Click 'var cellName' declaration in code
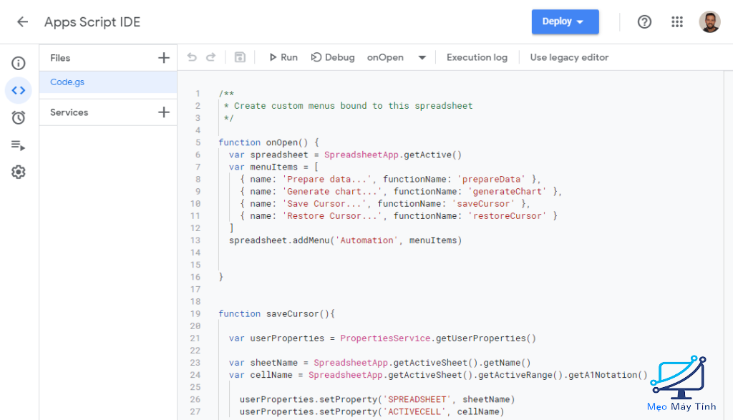733x420 pixels. tap(261, 375)
